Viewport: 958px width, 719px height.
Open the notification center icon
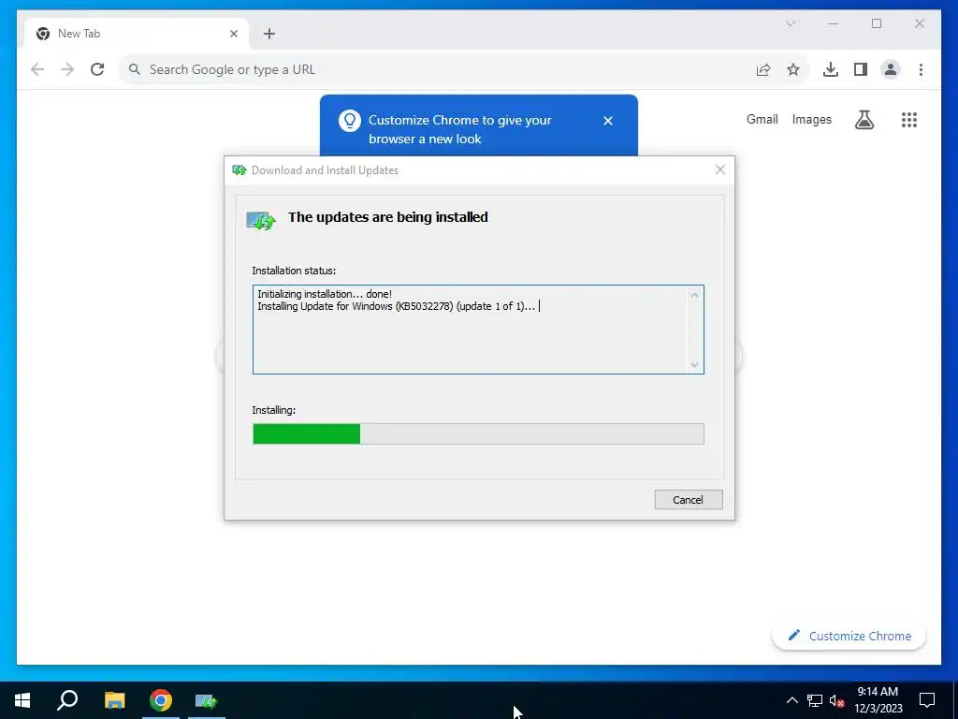(x=927, y=700)
